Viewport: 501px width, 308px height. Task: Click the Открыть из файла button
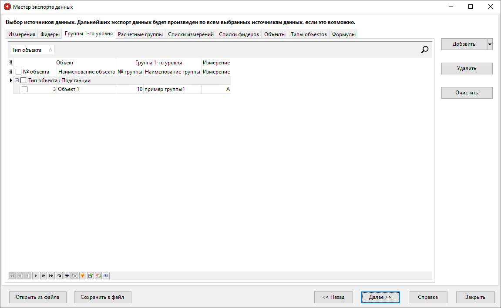37,297
